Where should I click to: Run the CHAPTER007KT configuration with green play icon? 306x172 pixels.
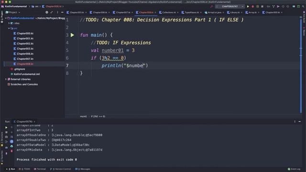[x=248, y=6]
